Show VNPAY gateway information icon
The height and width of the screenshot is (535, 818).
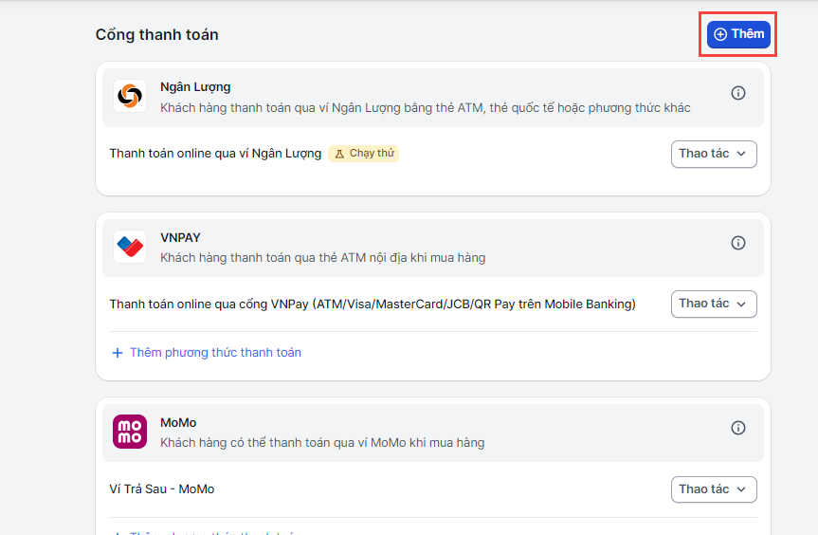click(738, 244)
